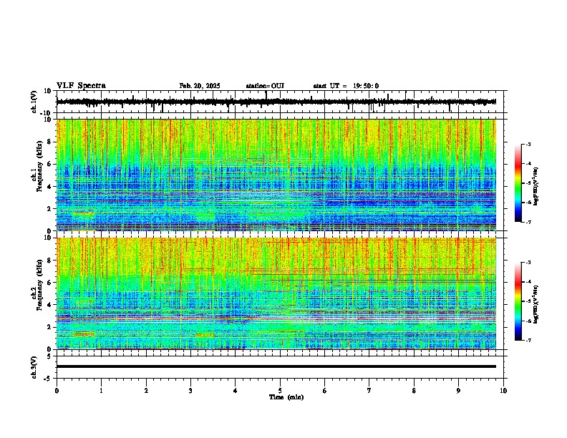The image size is (567, 438).
Task: Click inside the ch.2 spectrogram panel
Action: pyautogui.click(x=276, y=293)
